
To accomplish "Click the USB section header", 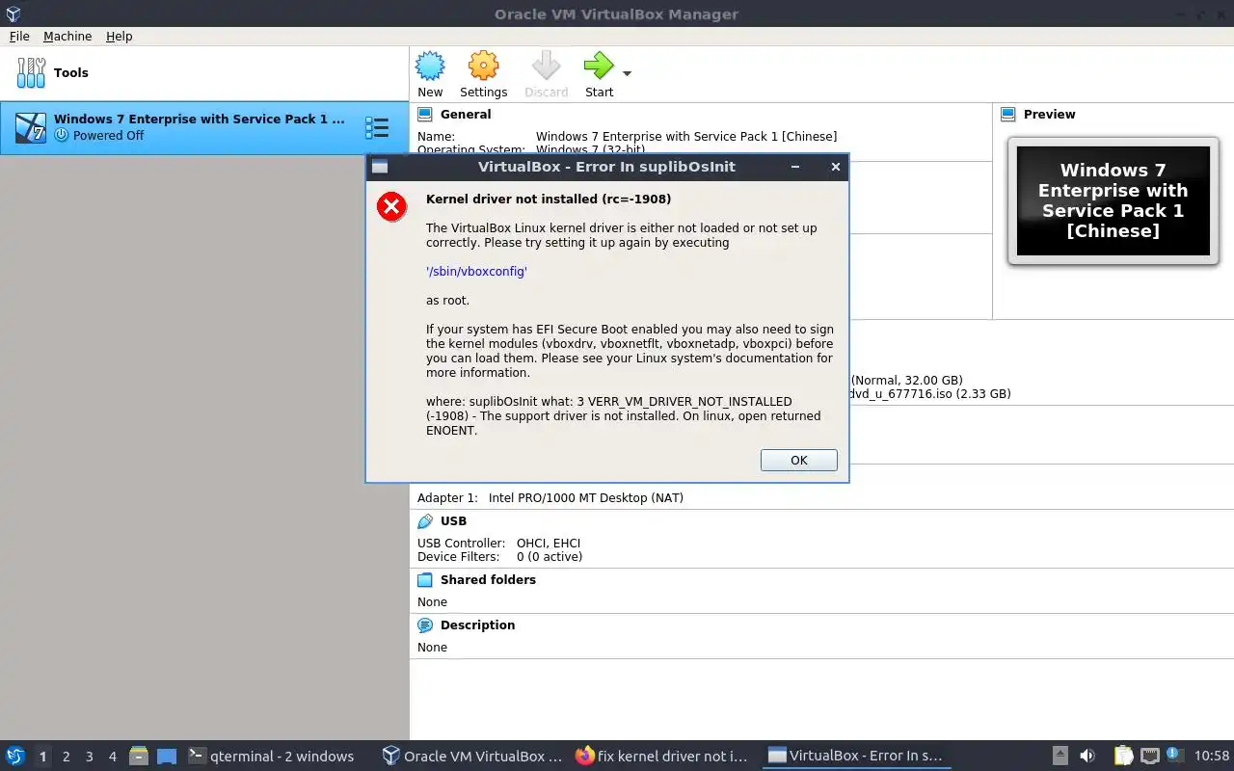I will 453,521.
